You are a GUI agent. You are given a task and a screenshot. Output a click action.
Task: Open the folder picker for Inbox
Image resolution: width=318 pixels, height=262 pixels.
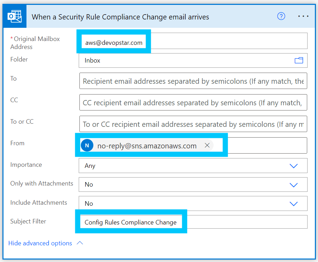pos(299,60)
